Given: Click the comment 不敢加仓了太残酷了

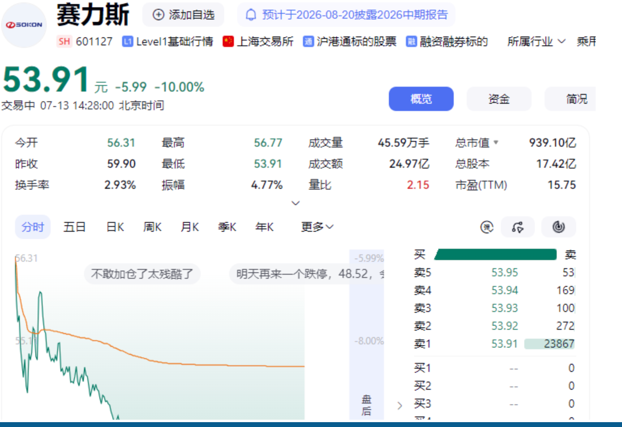Looking at the screenshot, I should click(x=142, y=274).
